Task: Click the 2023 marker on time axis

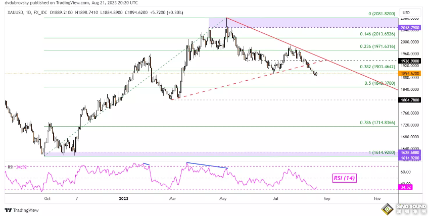Action: [123, 198]
